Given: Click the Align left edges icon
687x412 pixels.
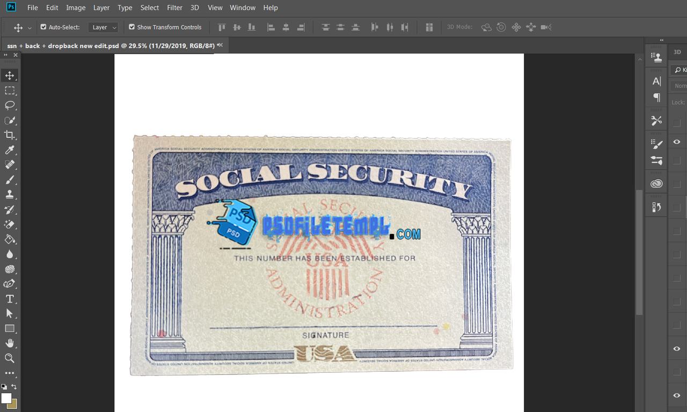Looking at the screenshot, I should (x=271, y=27).
